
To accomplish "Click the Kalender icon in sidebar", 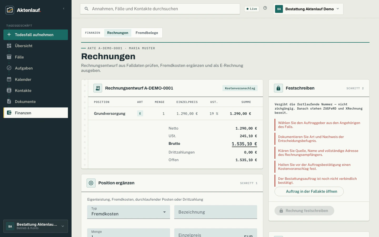I will coord(9,79).
